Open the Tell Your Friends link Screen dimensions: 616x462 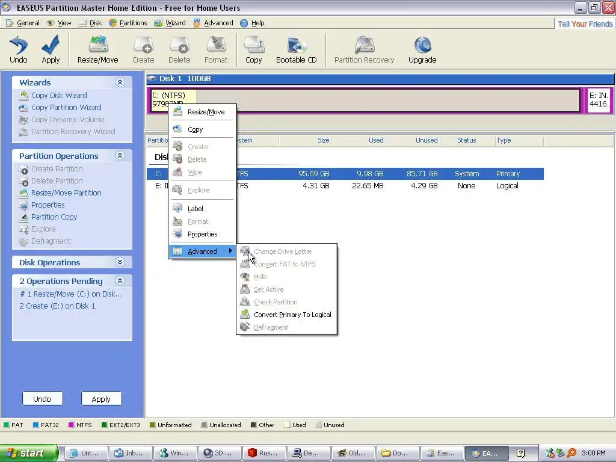click(x=585, y=24)
